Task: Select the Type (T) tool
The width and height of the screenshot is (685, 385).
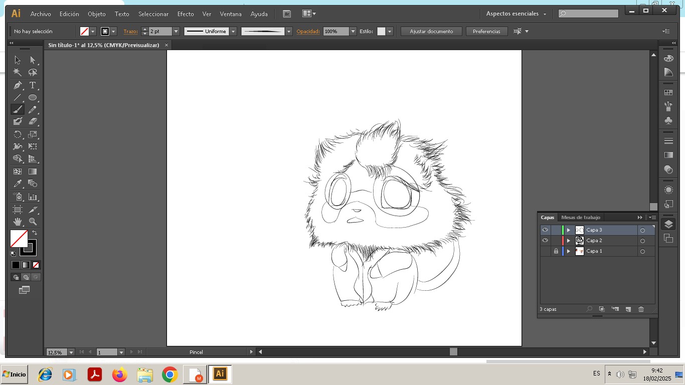Action: [x=33, y=85]
